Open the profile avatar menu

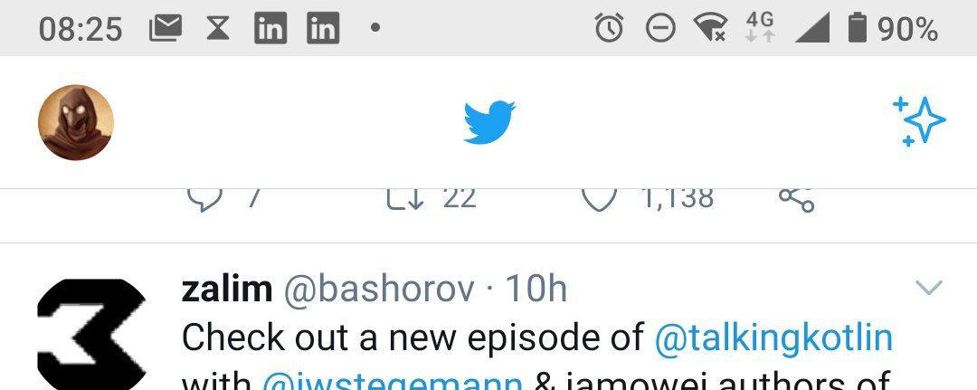76,122
